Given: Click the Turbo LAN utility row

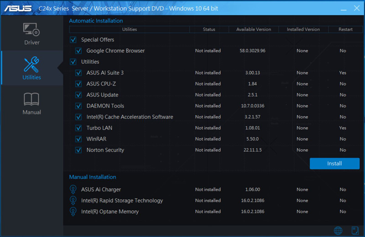Looking at the screenshot, I should tap(99, 128).
